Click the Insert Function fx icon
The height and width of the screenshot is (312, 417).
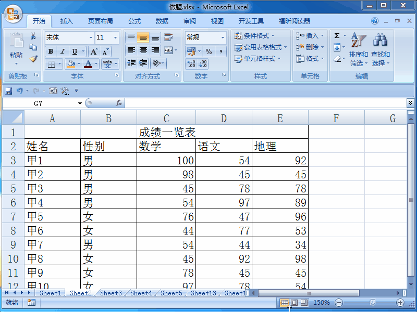pyautogui.click(x=119, y=103)
